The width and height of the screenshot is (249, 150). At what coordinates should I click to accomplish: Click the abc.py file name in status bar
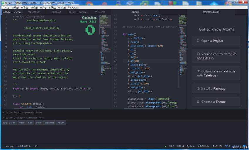point(9,146)
